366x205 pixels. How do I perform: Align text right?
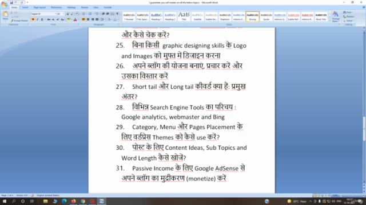pyautogui.click(x=93, y=19)
